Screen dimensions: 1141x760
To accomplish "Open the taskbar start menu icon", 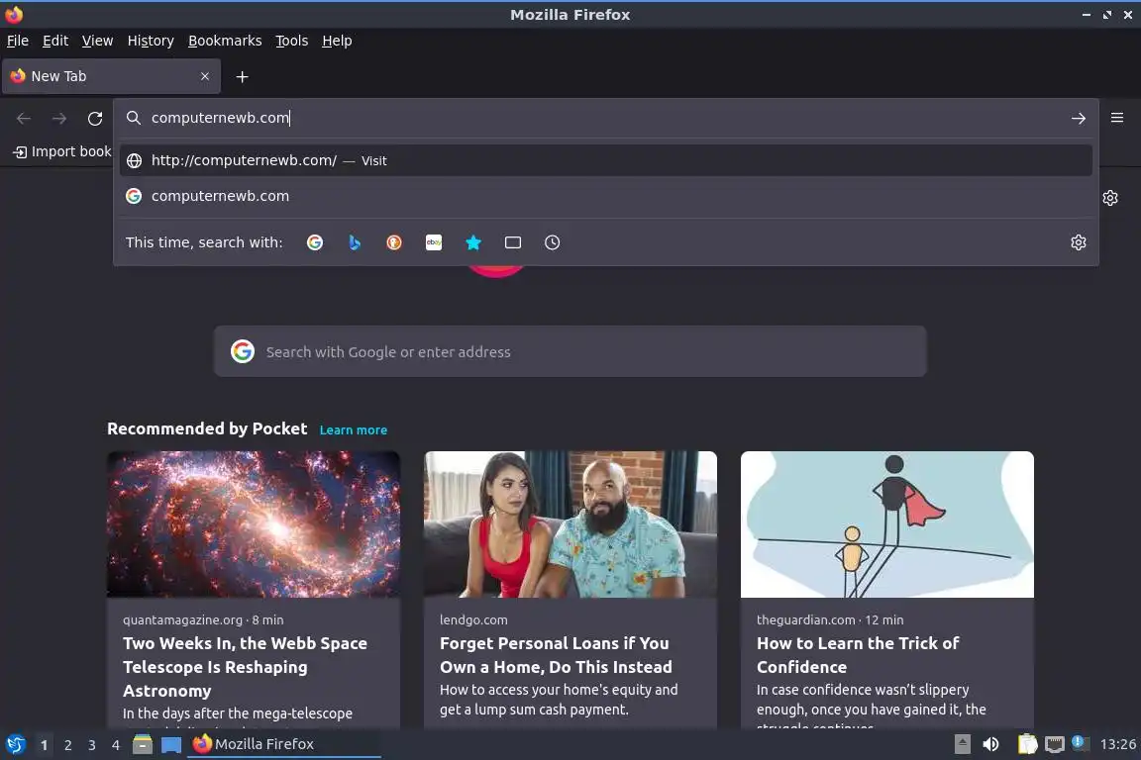I will 16,744.
